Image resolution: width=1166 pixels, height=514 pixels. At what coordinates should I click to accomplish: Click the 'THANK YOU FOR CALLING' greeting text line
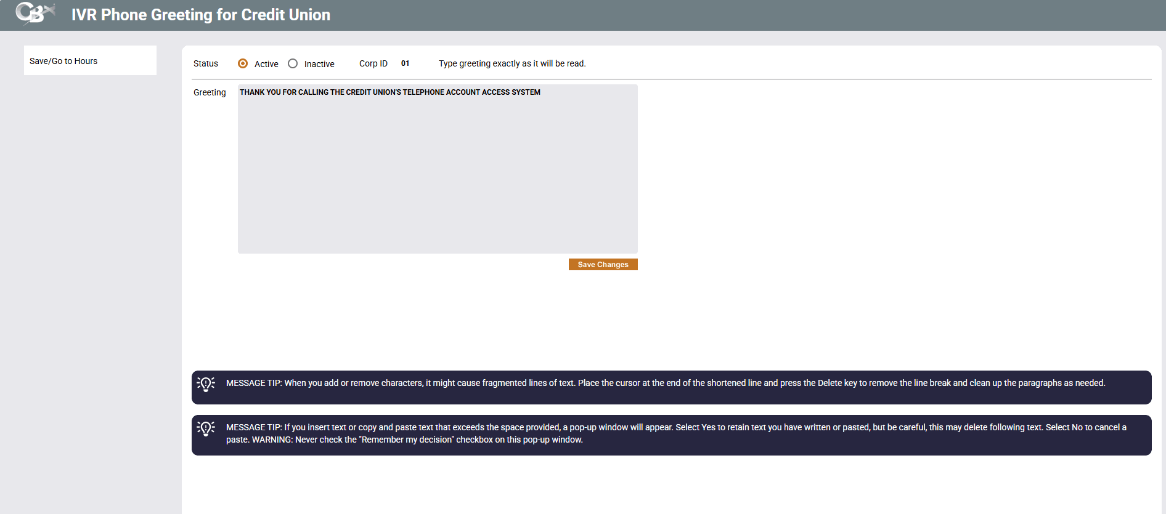click(389, 92)
